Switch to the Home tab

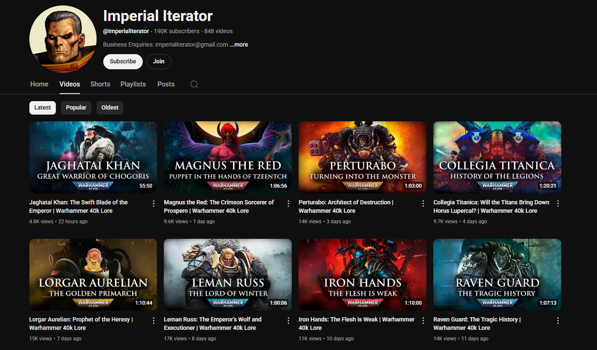pos(39,84)
